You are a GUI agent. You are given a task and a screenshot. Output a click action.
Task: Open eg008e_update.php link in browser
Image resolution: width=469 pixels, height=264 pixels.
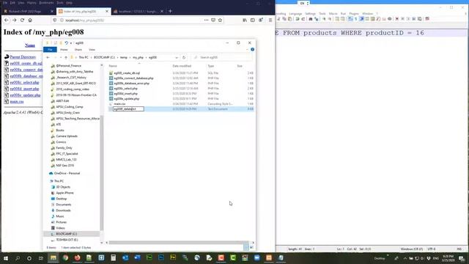click(25, 95)
